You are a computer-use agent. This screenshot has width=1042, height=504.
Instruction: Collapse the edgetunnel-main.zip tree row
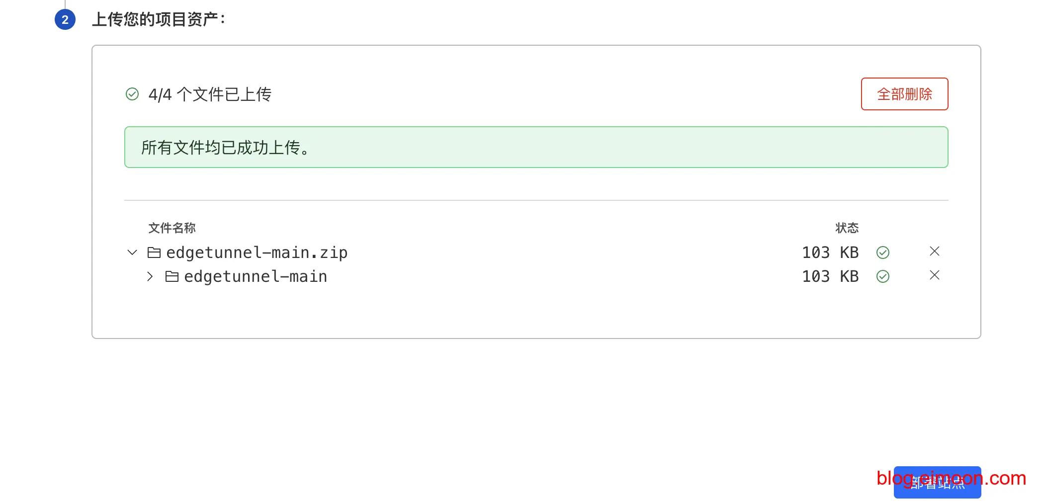[x=132, y=252]
